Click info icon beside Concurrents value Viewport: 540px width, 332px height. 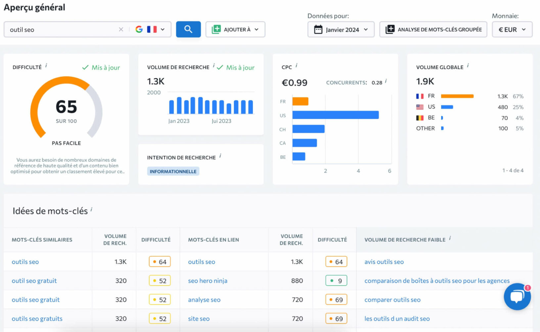386,81
